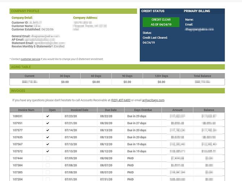Click the 30 Days $0.00 aging value
Screen dimensions: 242x181
coord(65,82)
